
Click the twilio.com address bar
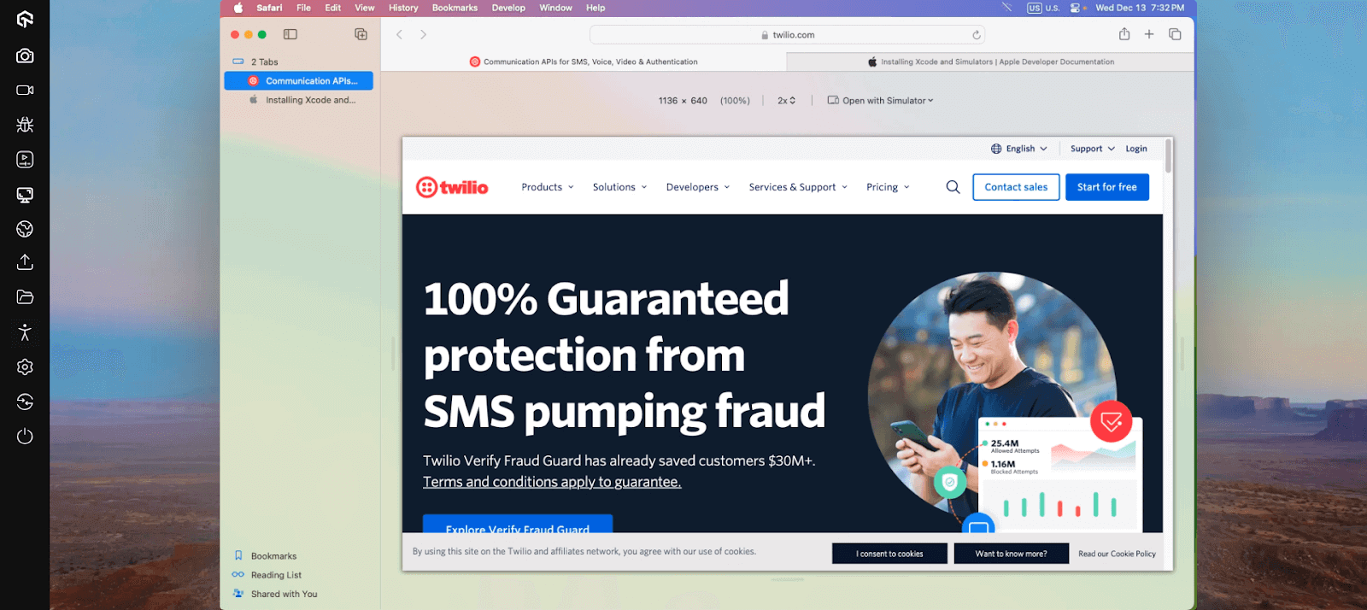click(x=787, y=35)
